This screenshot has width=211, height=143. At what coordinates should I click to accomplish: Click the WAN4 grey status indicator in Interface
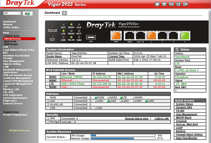[x=134, y=98]
